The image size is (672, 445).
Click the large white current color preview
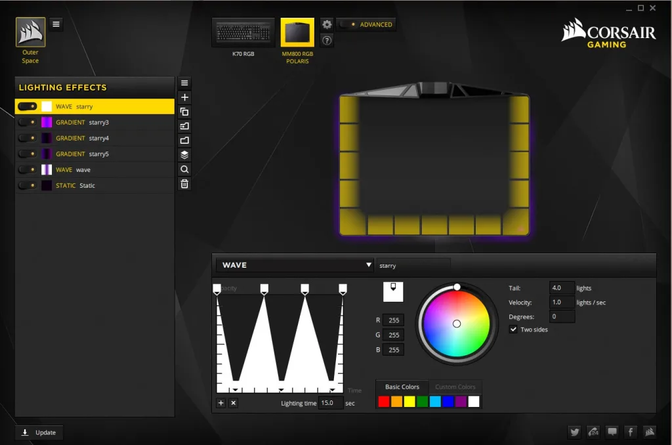click(393, 292)
